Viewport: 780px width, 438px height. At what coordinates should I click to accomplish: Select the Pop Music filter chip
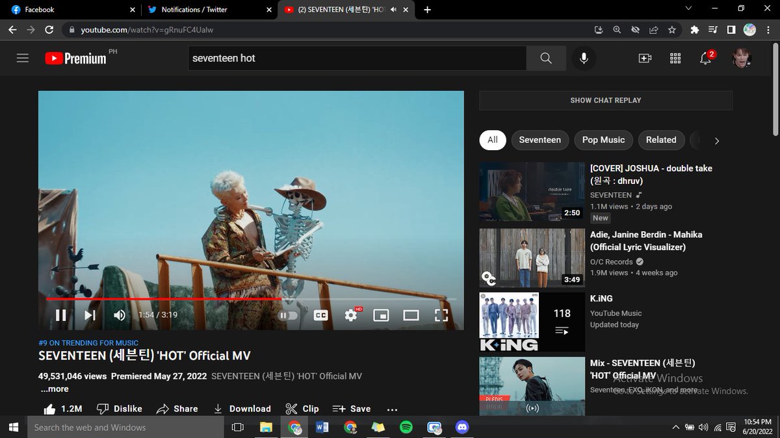603,140
